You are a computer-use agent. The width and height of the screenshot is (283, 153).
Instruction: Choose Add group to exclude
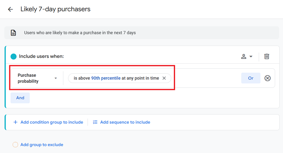coord(42,145)
